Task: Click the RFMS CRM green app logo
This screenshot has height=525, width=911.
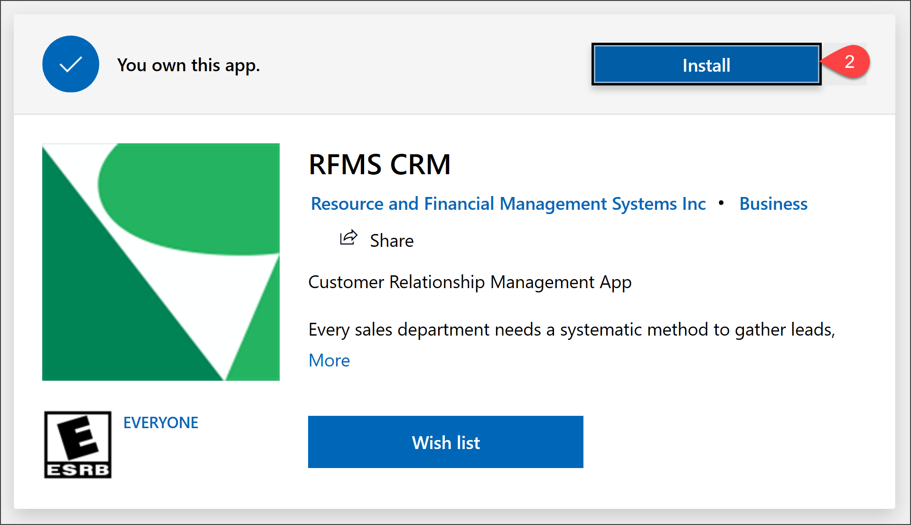Action: [x=161, y=262]
